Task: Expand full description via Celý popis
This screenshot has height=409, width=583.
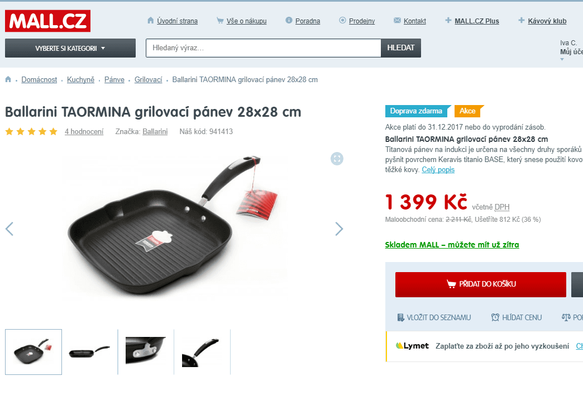Action: pos(438,170)
